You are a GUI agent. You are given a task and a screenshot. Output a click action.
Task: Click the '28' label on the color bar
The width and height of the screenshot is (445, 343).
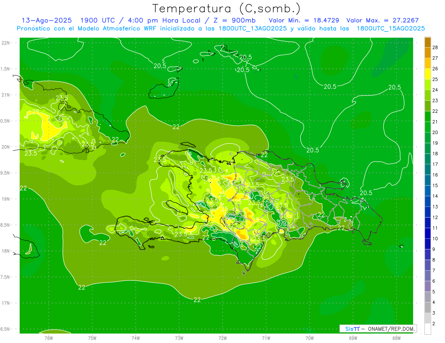(x=435, y=47)
